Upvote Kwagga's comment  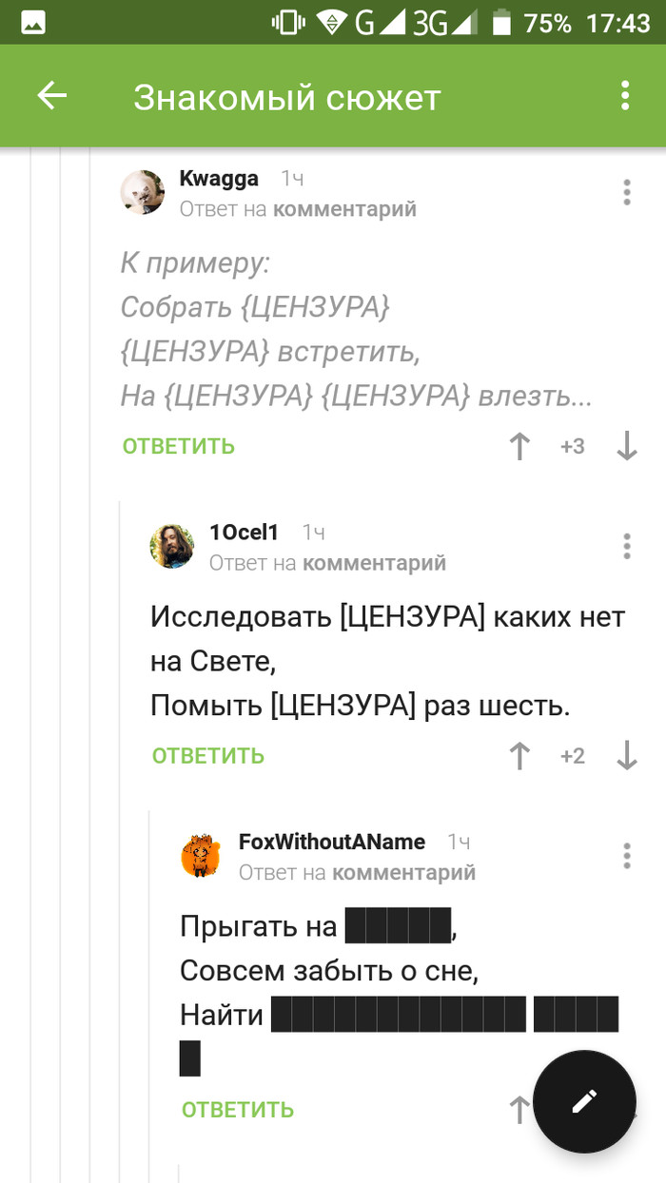click(519, 446)
